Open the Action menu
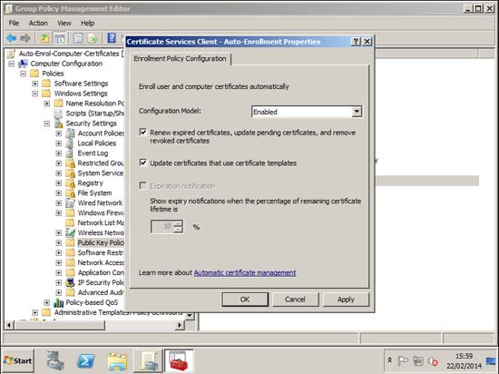 pyautogui.click(x=38, y=23)
